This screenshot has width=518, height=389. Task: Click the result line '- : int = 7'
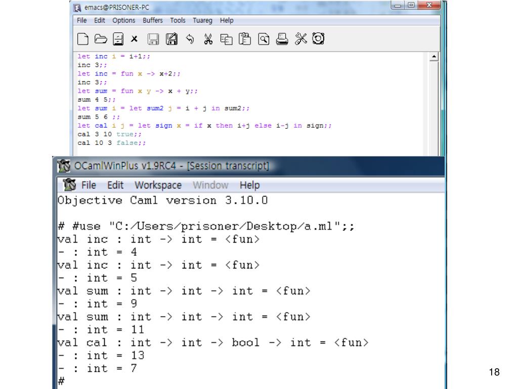coord(97,369)
